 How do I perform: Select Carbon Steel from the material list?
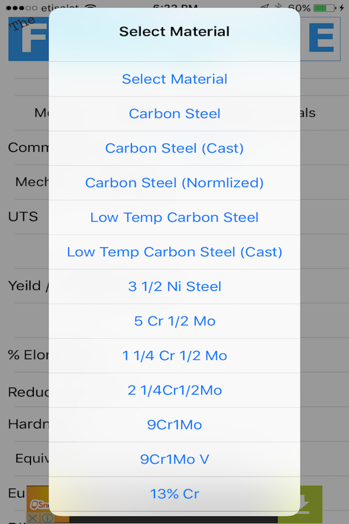coord(174,114)
